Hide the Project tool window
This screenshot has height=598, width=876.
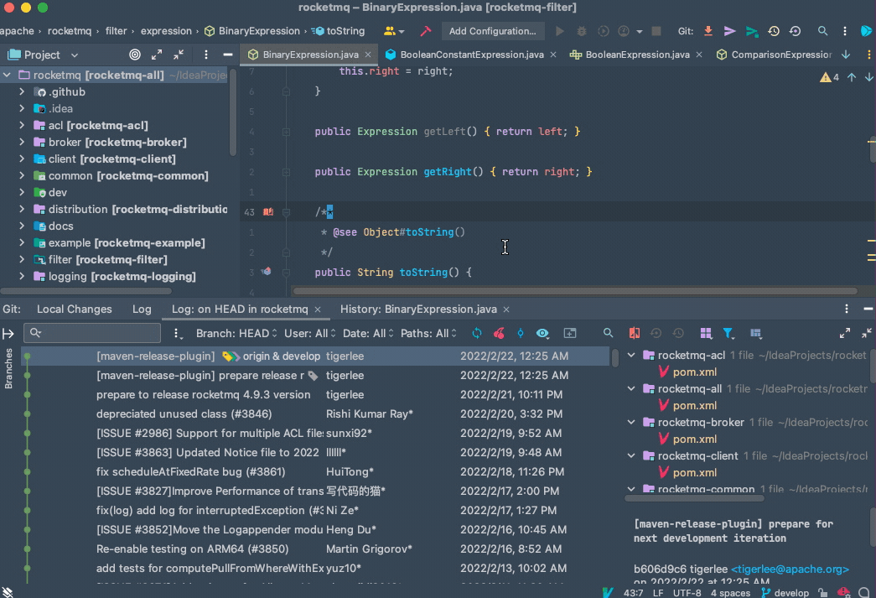pyautogui.click(x=227, y=55)
